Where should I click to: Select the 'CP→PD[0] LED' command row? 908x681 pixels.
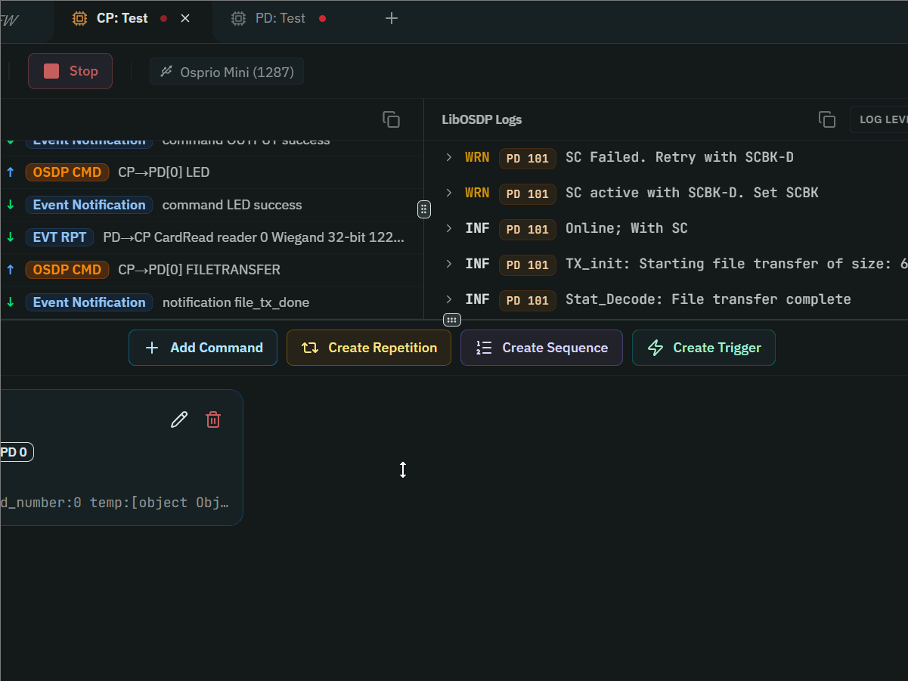coord(212,172)
